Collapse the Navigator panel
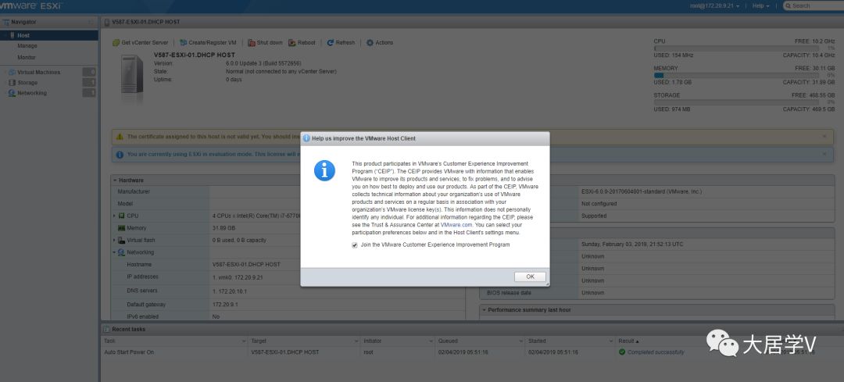Screen dimensions: 844x382 pyautogui.click(x=91, y=22)
